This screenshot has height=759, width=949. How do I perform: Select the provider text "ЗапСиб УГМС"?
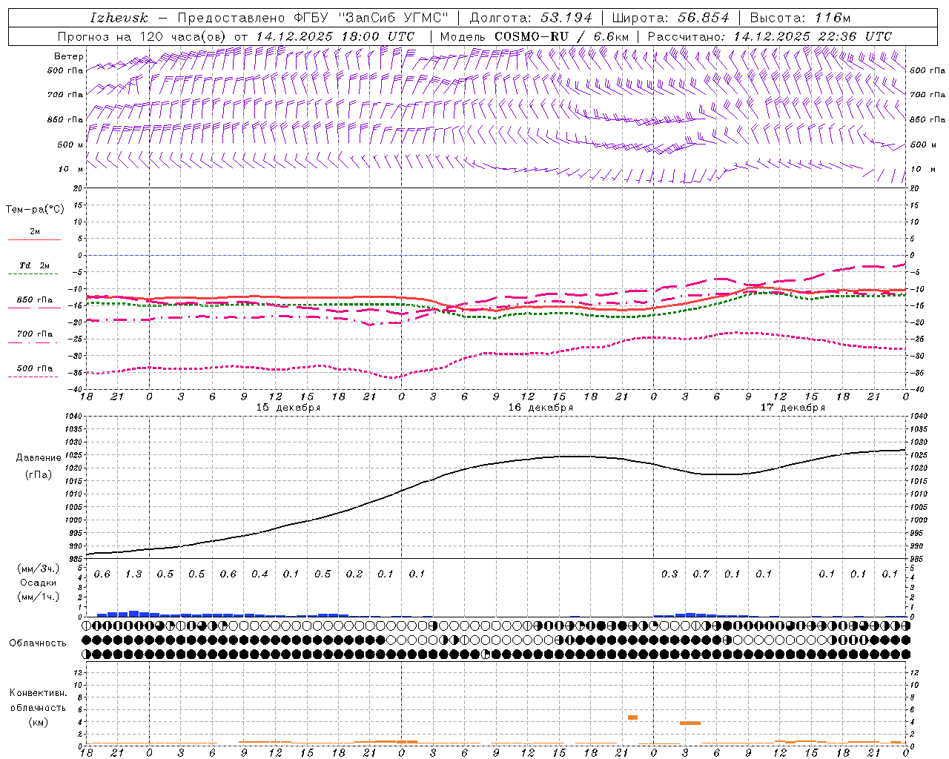(394, 18)
